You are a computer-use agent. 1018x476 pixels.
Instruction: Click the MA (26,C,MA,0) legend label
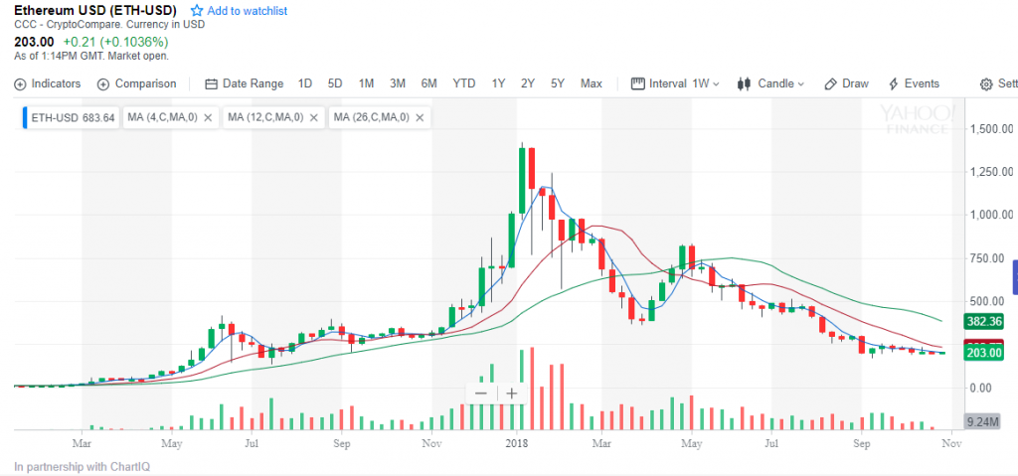372,117
